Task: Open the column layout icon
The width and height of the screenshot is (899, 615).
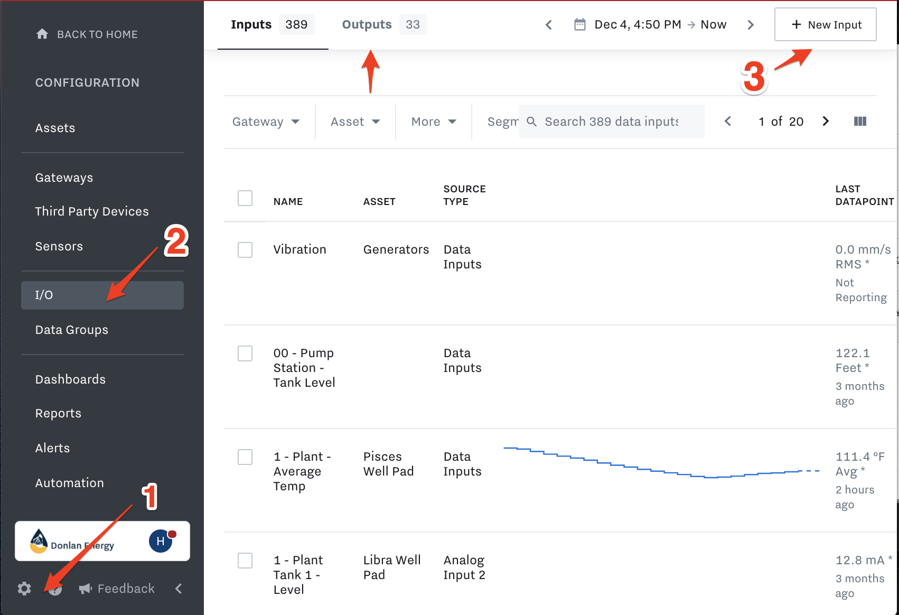Action: [x=860, y=122]
